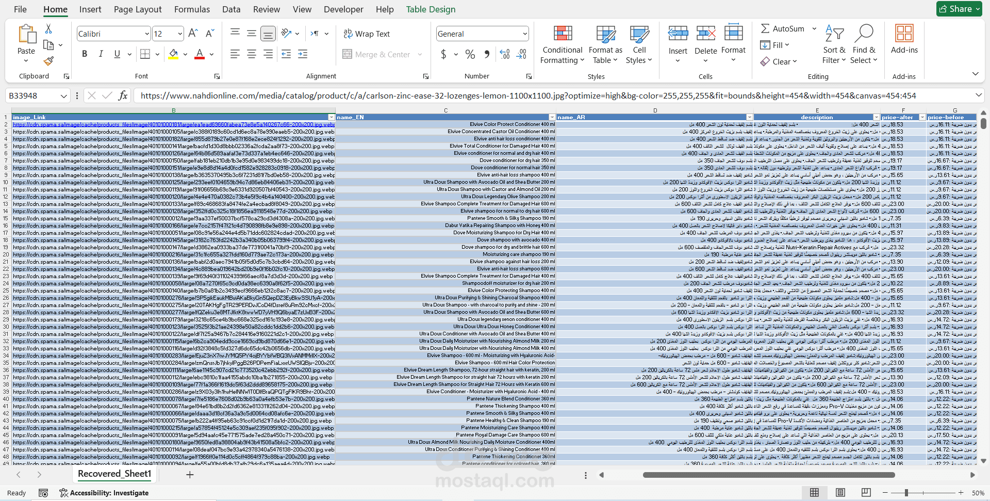Screen dimensions: 990x501
Task: Click the Orientation text angle icon
Action: (287, 34)
